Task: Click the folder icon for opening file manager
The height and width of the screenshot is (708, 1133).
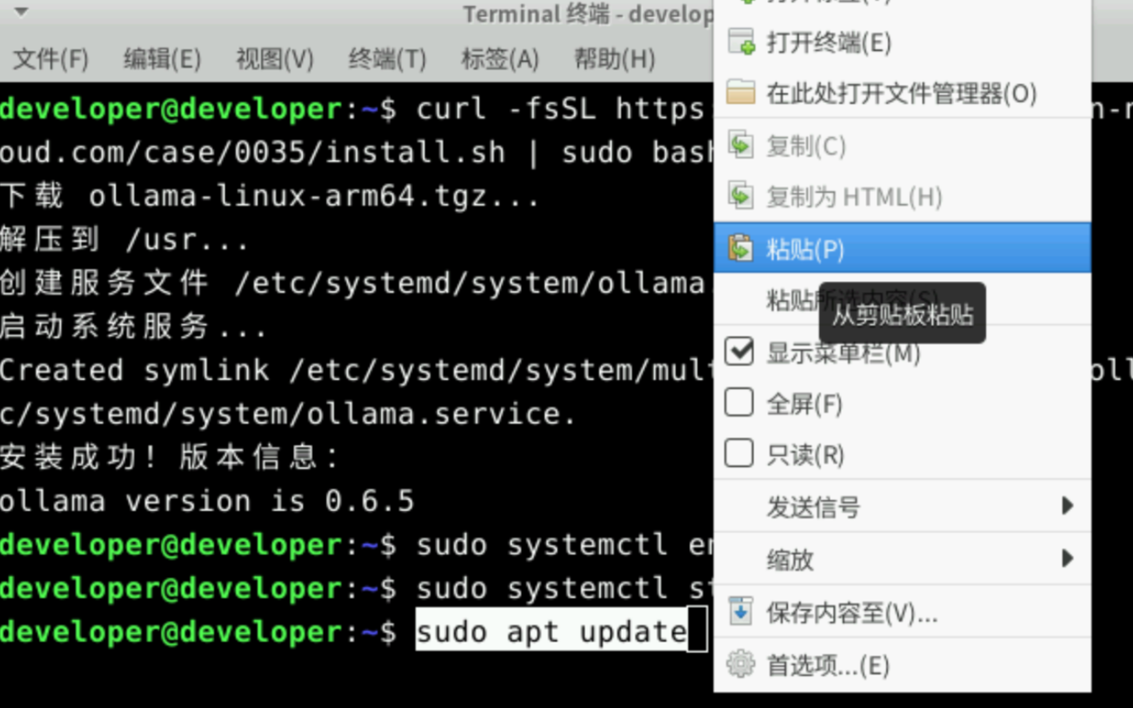Action: click(x=740, y=92)
